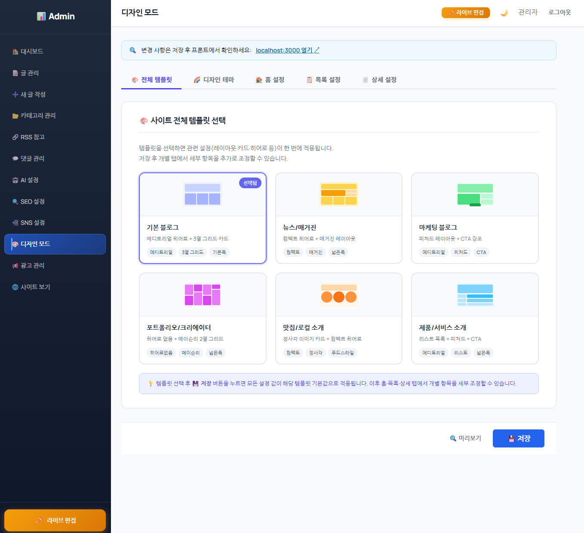This screenshot has height=533, width=584.
Task: Choose the 마케팅 블로그 template card
Action: point(475,218)
